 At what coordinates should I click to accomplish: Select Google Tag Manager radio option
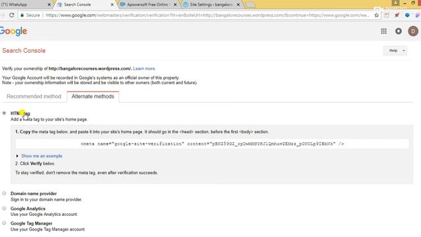coord(4,223)
